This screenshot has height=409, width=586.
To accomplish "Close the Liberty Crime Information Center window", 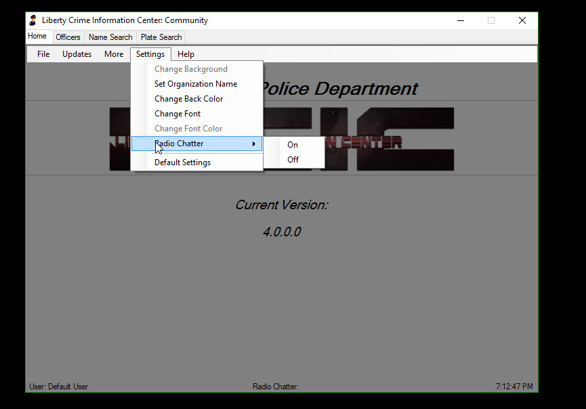I will pyautogui.click(x=522, y=20).
